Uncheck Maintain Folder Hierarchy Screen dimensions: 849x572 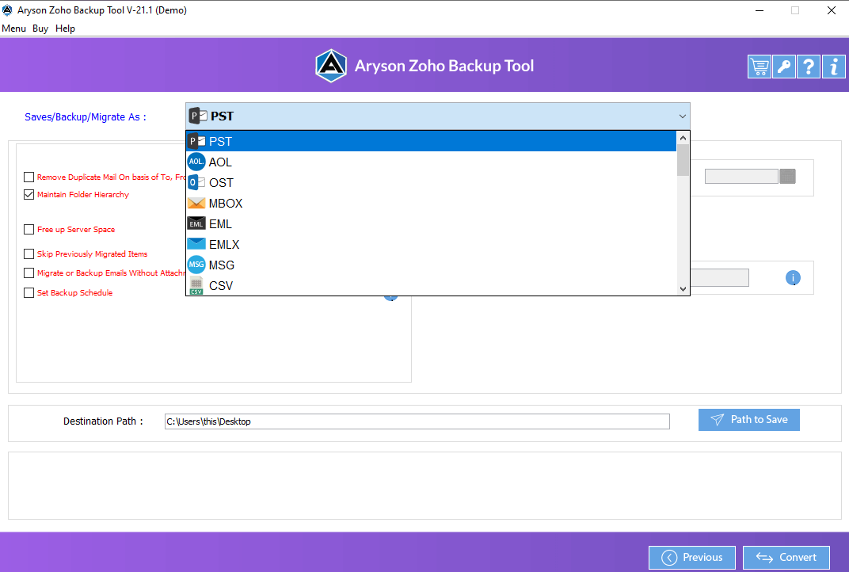29,194
